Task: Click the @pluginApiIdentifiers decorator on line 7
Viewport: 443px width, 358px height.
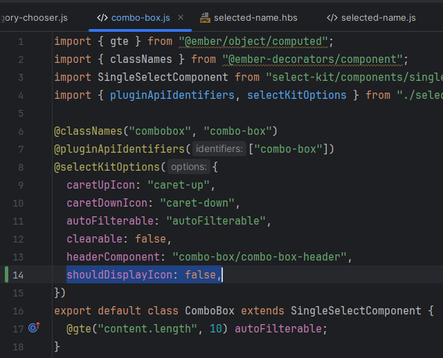Action: pos(119,149)
